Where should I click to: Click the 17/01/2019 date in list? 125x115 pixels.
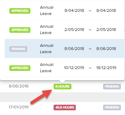(18, 107)
